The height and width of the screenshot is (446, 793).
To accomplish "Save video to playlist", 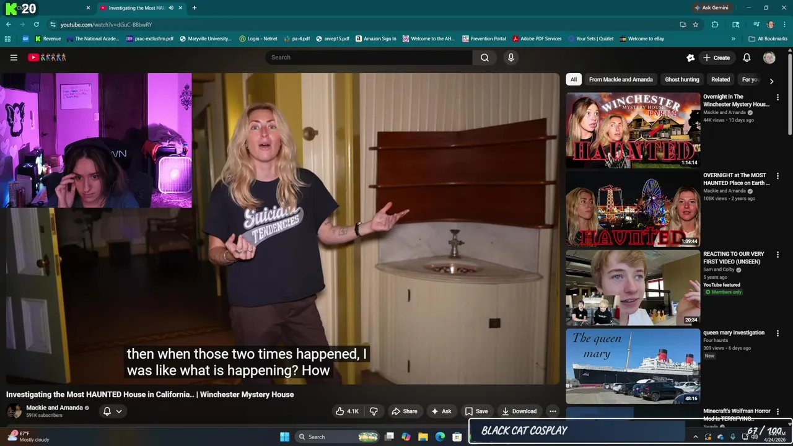I will tap(476, 411).
